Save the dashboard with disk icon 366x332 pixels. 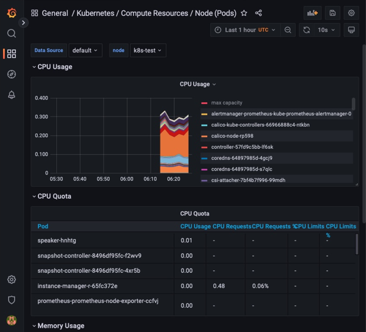[332, 13]
